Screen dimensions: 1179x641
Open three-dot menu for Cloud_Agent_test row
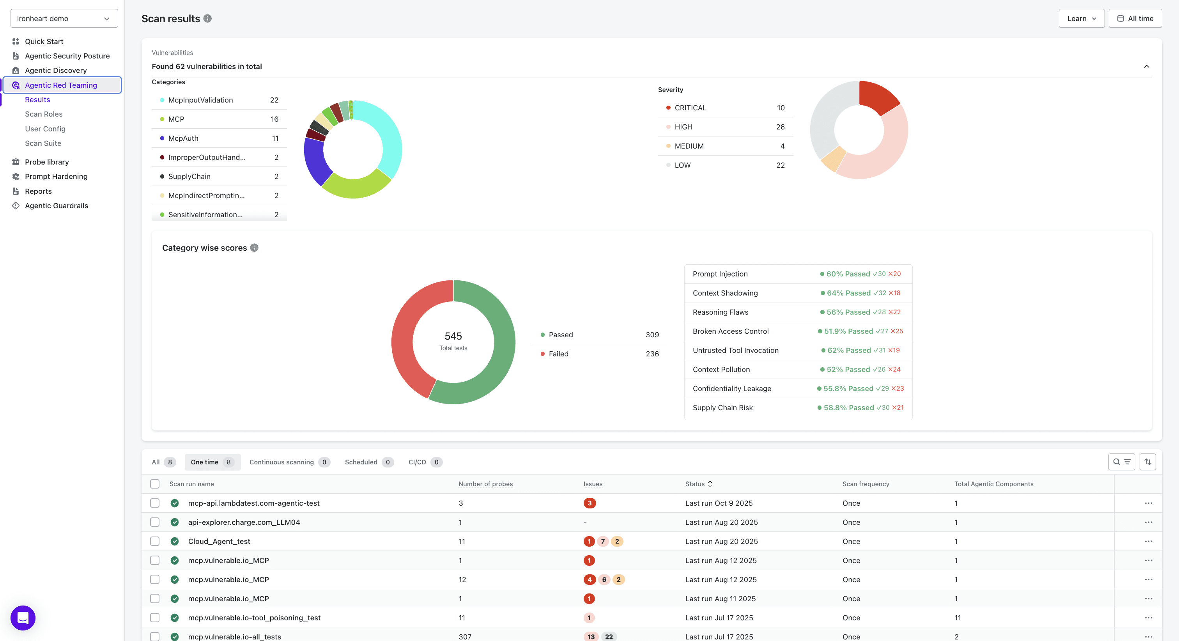[1148, 541]
